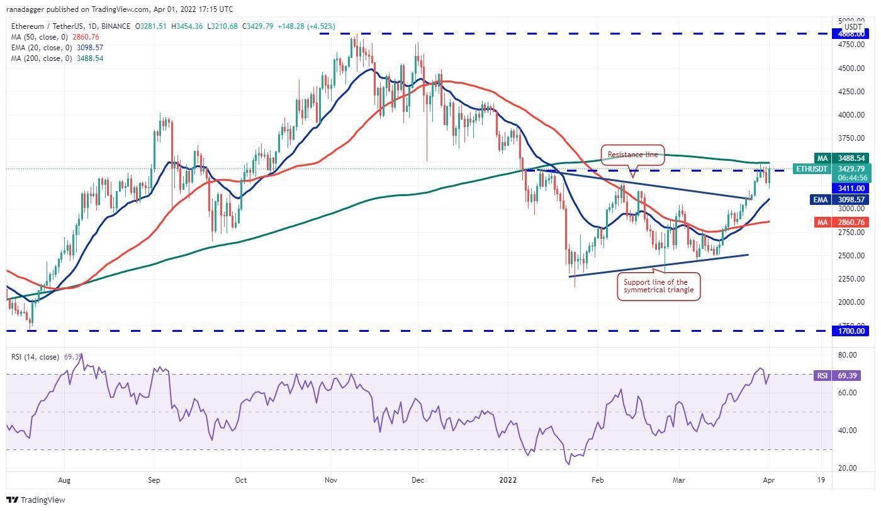Screen dimensions: 881x511
Task: Click the 'Mar' date on the time axis
Action: coord(680,480)
